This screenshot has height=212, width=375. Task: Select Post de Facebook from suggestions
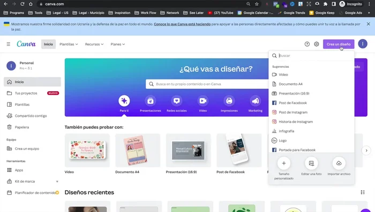pos(311,103)
